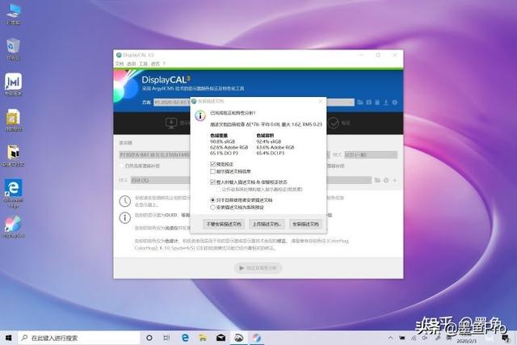The image size is (517, 345).
Task: Open the 选项 menu
Action: 131,64
